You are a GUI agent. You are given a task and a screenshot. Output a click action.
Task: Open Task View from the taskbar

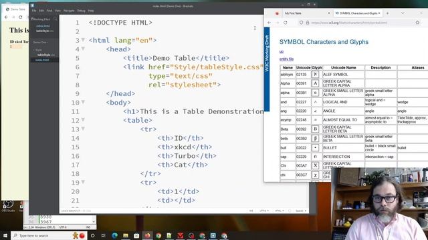tap(104, 235)
